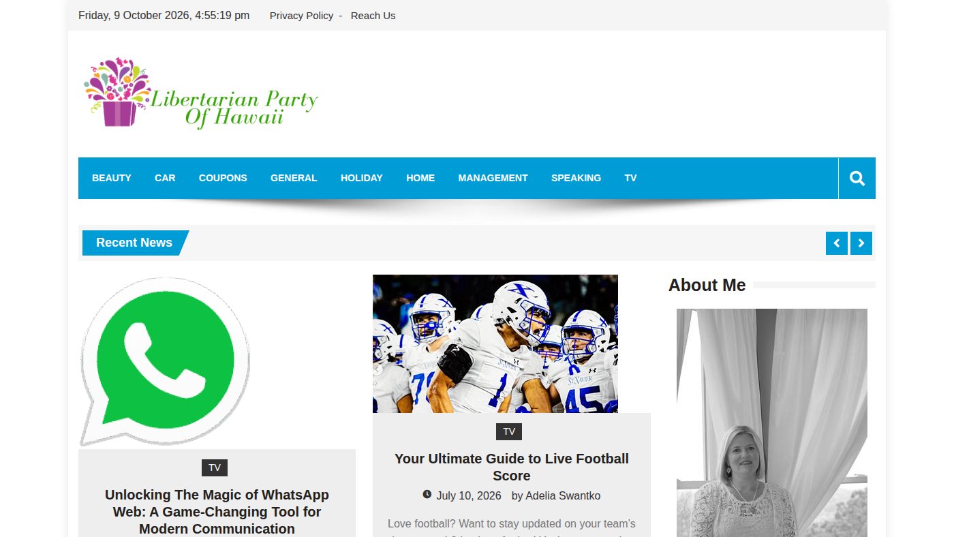
Task: Select the General menu item
Action: (x=294, y=178)
